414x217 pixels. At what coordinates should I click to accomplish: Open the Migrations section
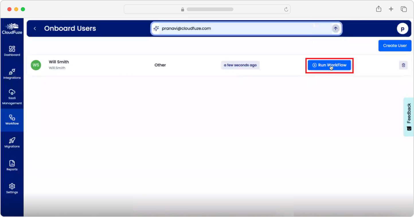[12, 143]
